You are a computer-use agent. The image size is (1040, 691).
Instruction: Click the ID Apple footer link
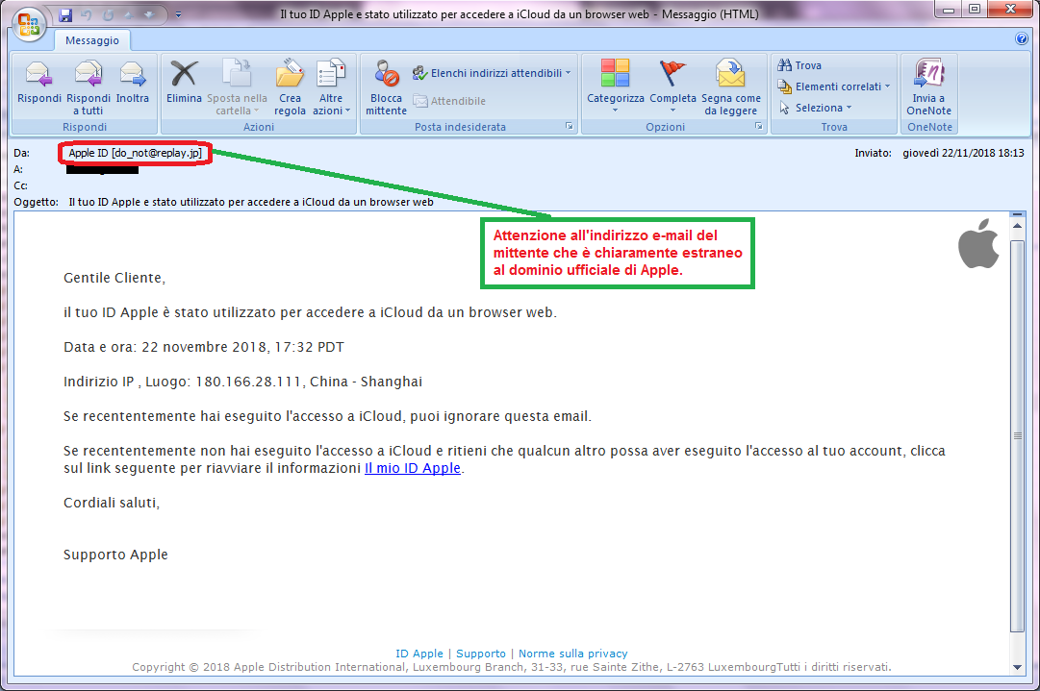coord(419,654)
